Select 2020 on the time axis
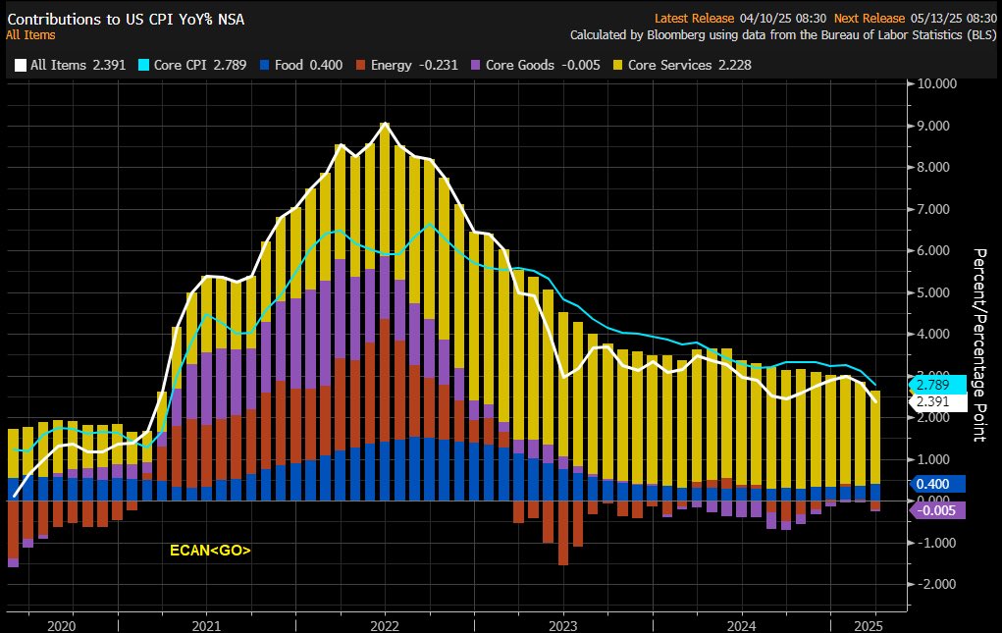The height and width of the screenshot is (633, 1002). pyautogui.click(x=60, y=624)
